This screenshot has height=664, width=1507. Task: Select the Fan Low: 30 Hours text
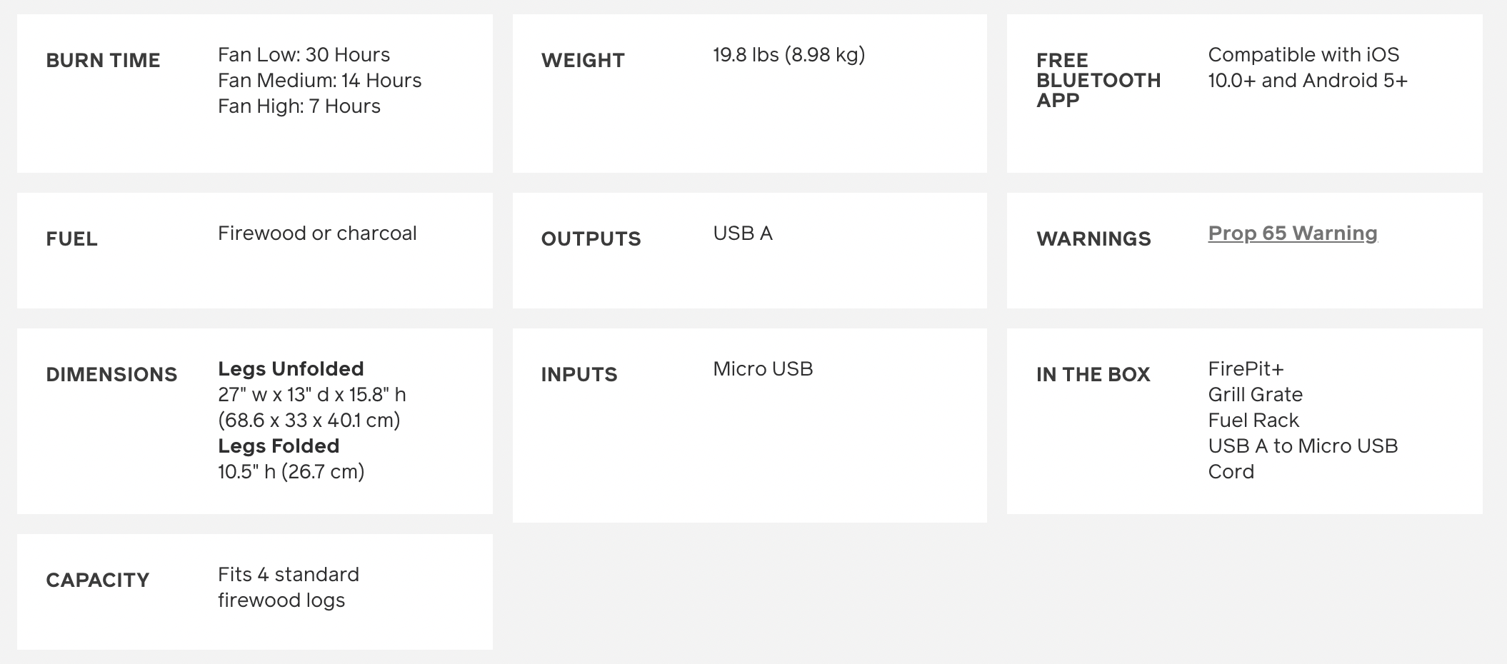pos(304,55)
